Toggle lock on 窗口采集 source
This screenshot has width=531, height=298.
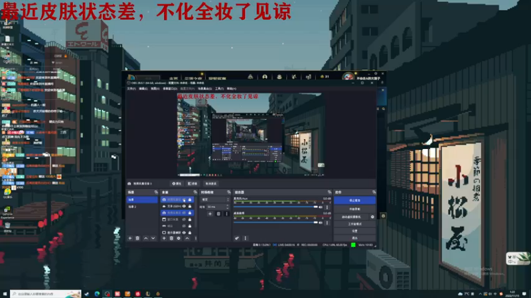[190, 219]
